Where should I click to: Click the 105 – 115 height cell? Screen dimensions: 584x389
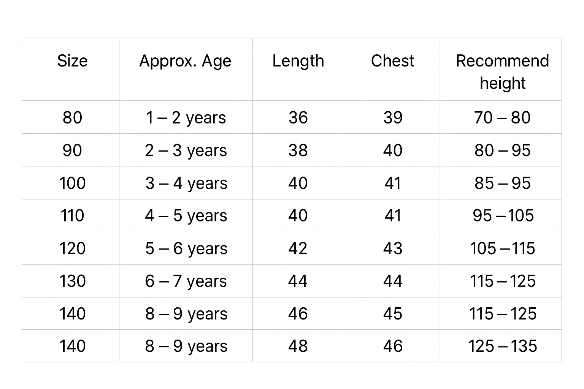(x=502, y=248)
